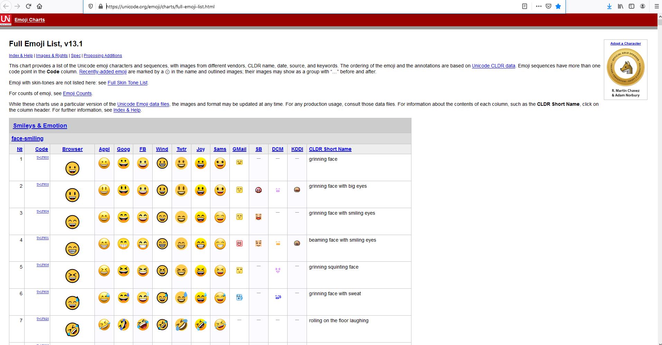Open the face-smiling subsection link
The width and height of the screenshot is (662, 345).
click(27, 139)
